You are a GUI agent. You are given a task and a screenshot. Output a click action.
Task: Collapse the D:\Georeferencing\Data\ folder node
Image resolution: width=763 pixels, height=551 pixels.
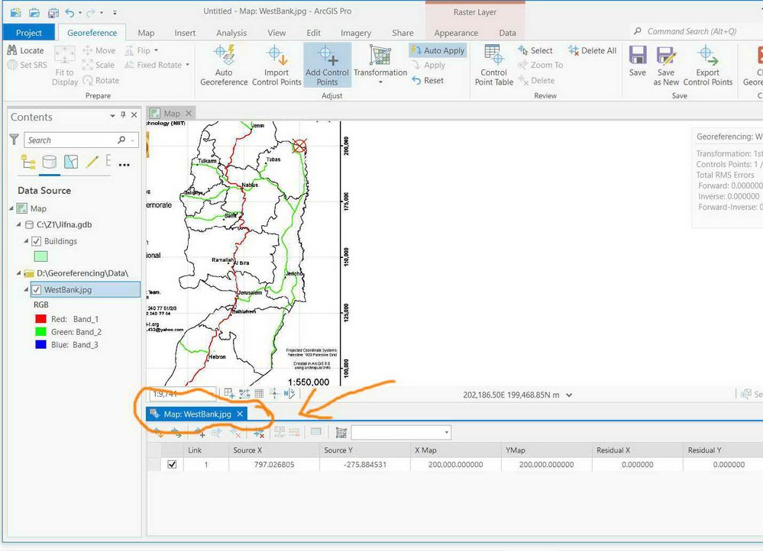pyautogui.click(x=18, y=272)
